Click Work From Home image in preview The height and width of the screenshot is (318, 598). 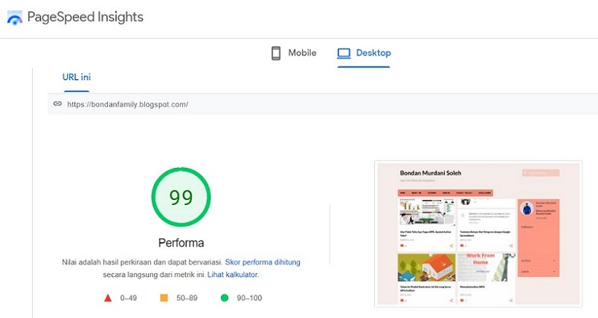486,267
